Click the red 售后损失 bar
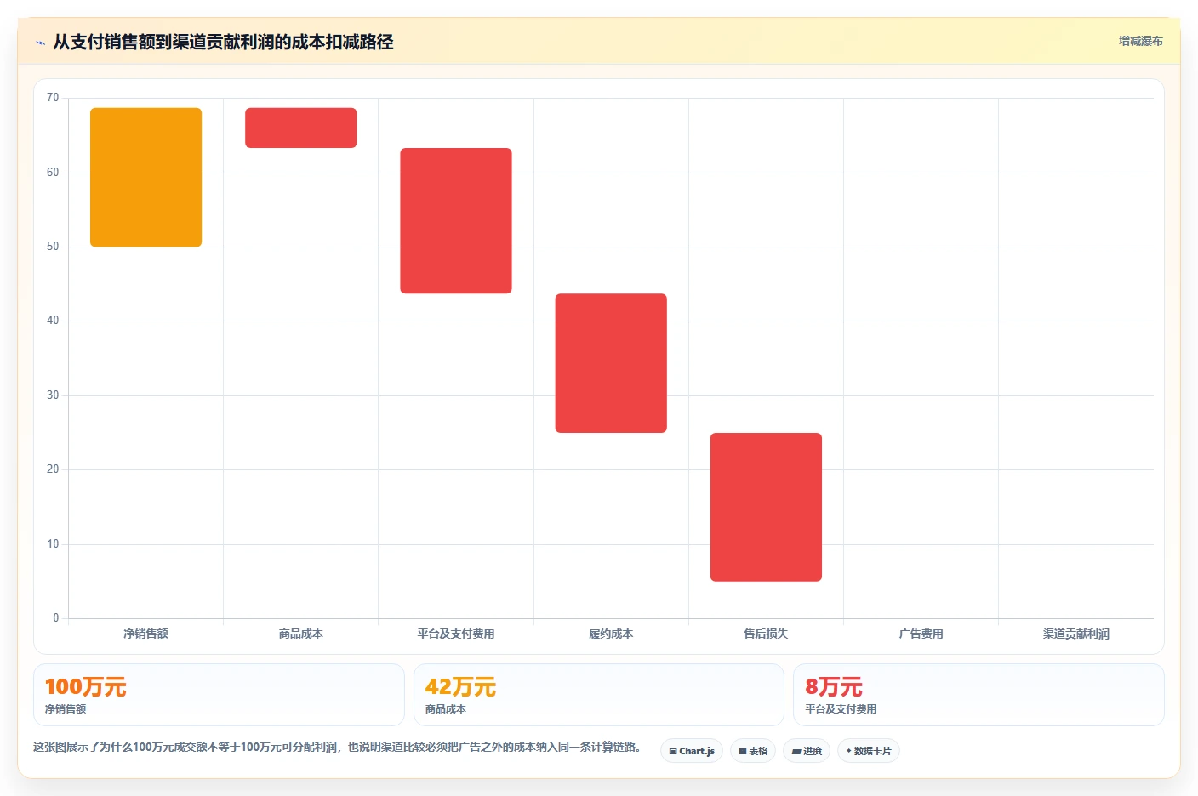The width and height of the screenshot is (1198, 796). coord(766,507)
